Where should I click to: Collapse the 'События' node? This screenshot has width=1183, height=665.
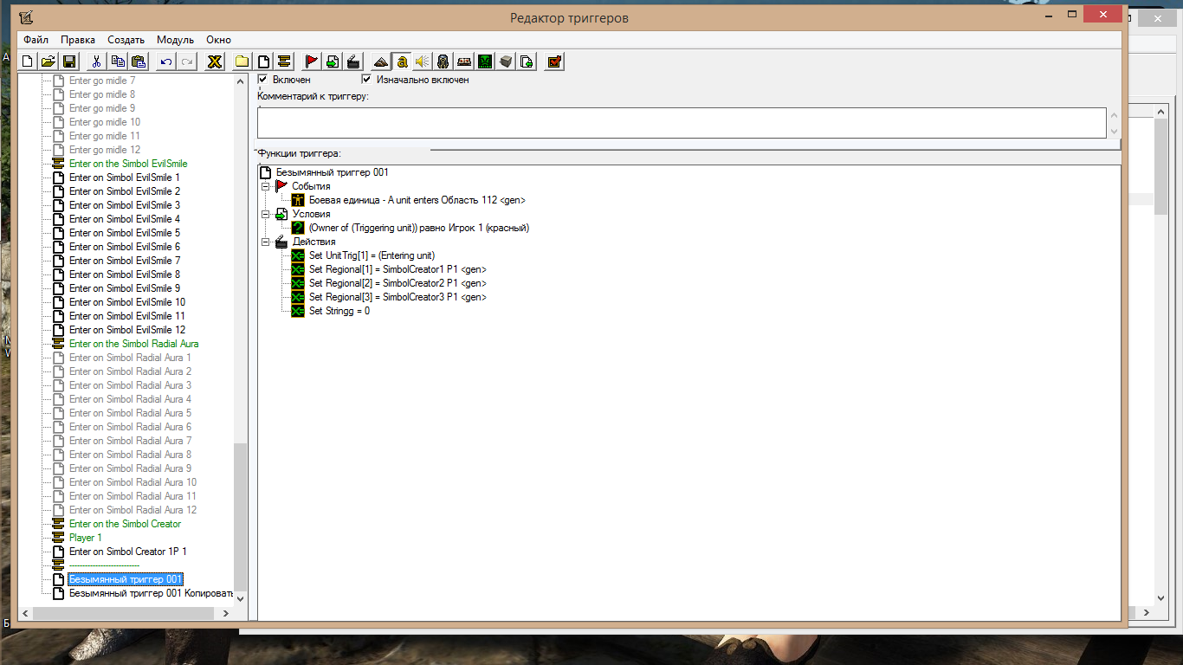266,186
